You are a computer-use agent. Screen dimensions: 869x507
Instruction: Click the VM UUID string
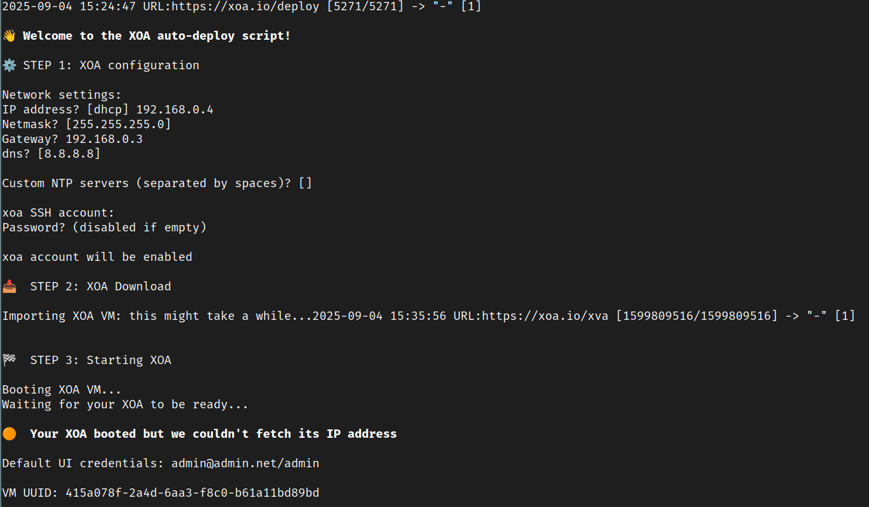[192, 493]
